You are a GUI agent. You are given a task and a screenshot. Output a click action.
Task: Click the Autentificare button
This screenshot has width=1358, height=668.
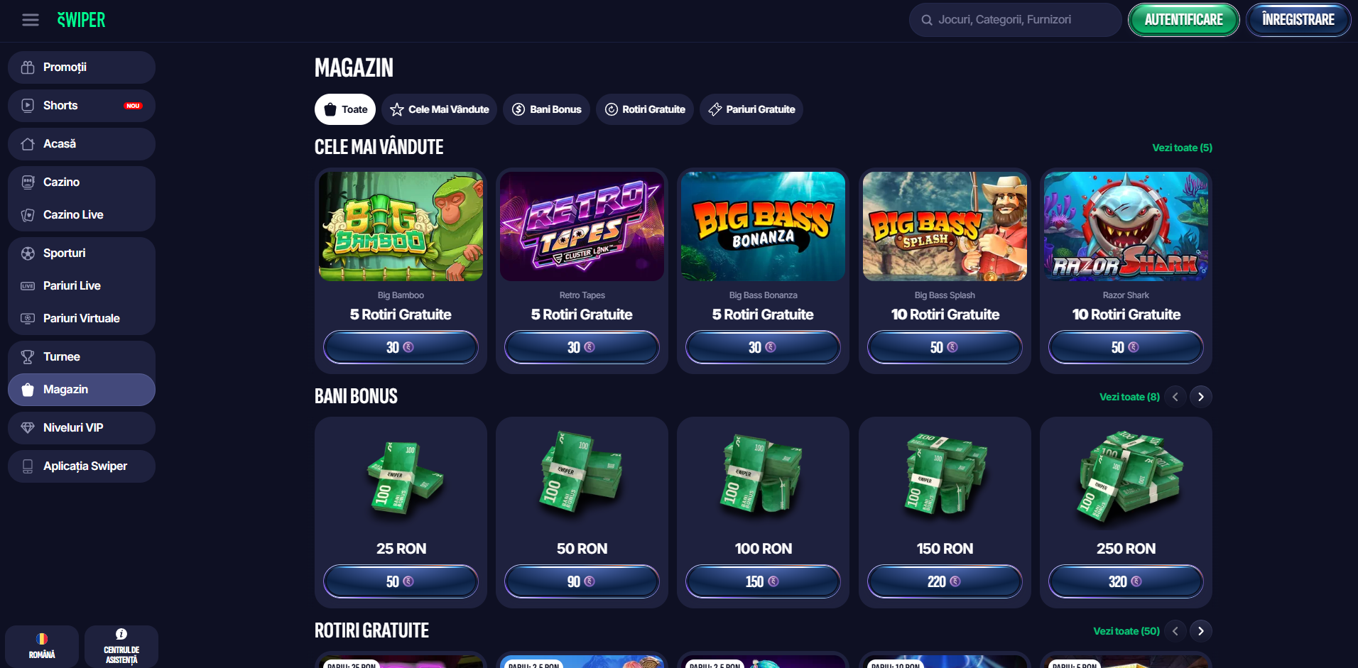1184,20
